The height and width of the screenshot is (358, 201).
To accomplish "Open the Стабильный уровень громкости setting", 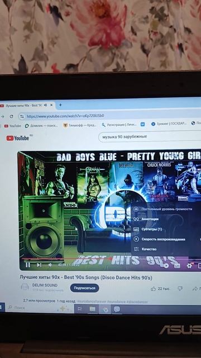I will (166, 209).
